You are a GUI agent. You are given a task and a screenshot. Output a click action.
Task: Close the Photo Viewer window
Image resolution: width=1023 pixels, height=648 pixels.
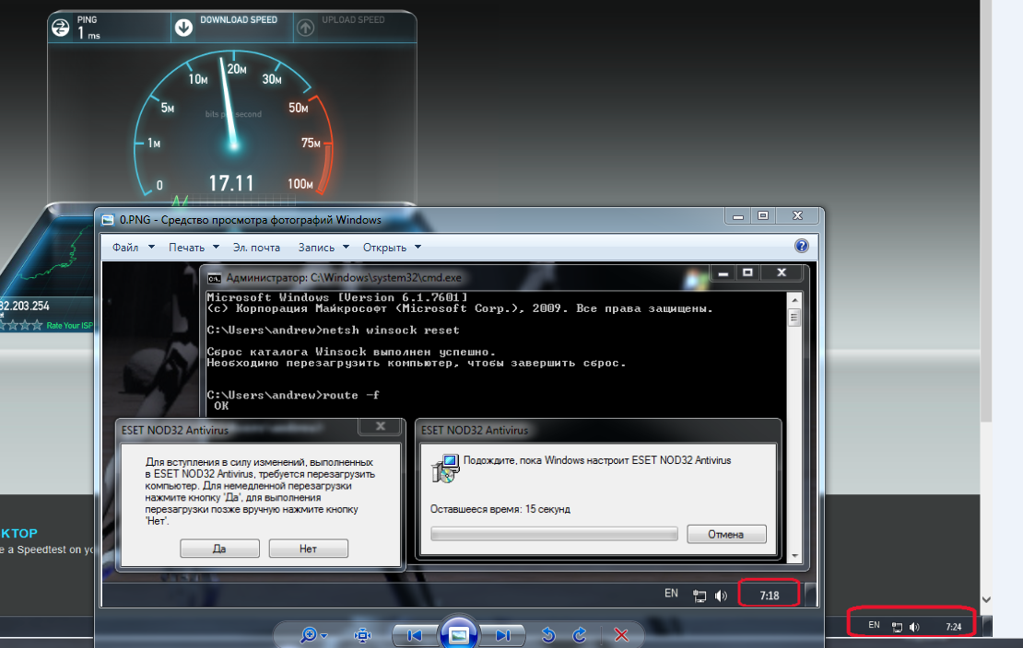coord(797,215)
